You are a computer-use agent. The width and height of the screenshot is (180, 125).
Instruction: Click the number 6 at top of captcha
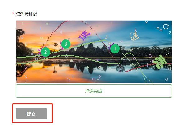tap(86, 22)
